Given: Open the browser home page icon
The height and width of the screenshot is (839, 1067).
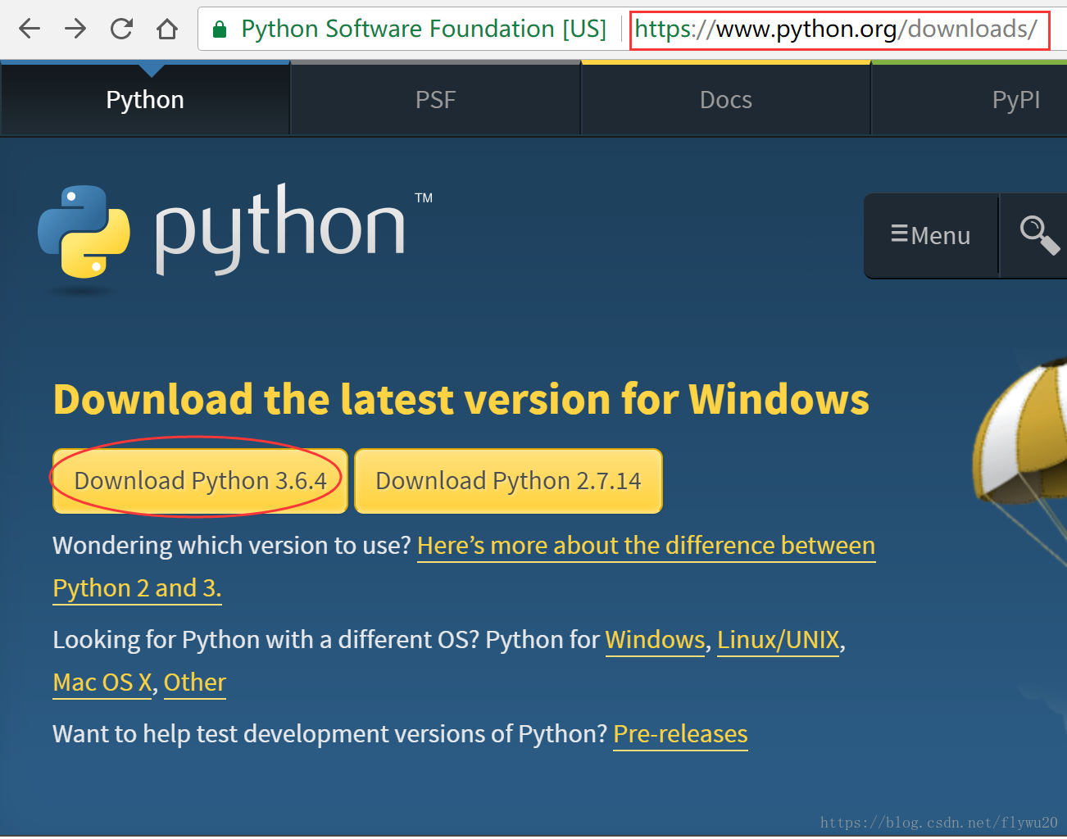Looking at the screenshot, I should [167, 29].
